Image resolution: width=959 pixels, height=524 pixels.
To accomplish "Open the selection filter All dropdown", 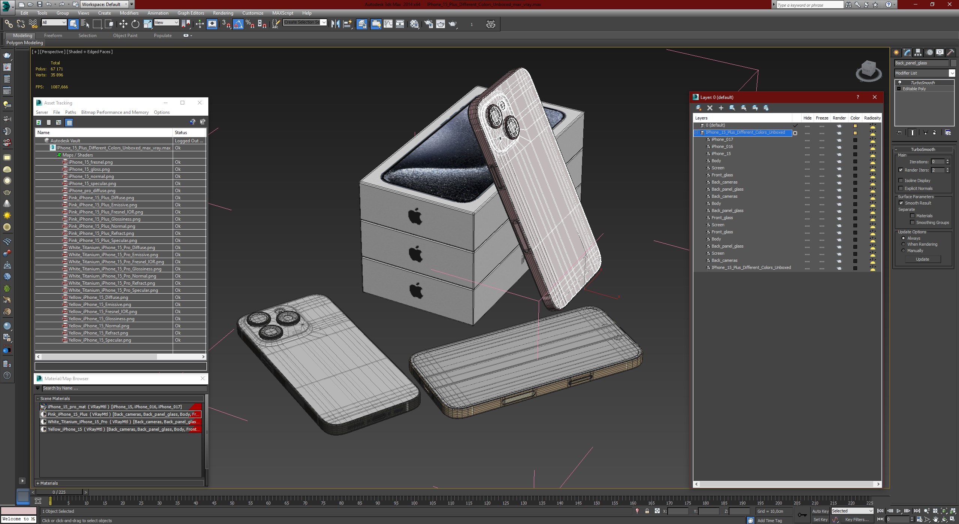I will click(x=54, y=22).
